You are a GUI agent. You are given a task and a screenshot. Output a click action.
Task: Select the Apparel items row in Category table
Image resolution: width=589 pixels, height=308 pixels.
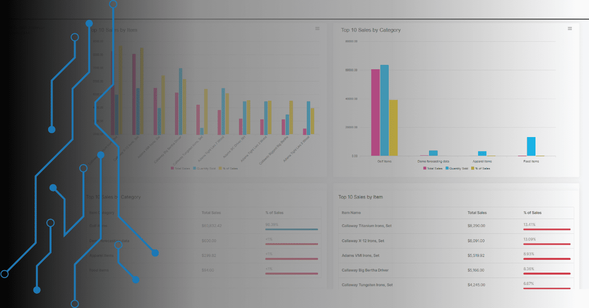tap(102, 255)
